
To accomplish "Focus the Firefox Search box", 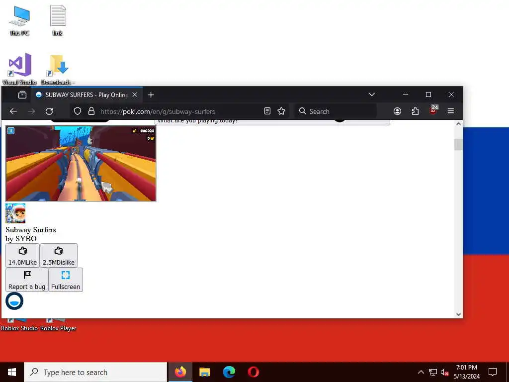I will coord(336,111).
